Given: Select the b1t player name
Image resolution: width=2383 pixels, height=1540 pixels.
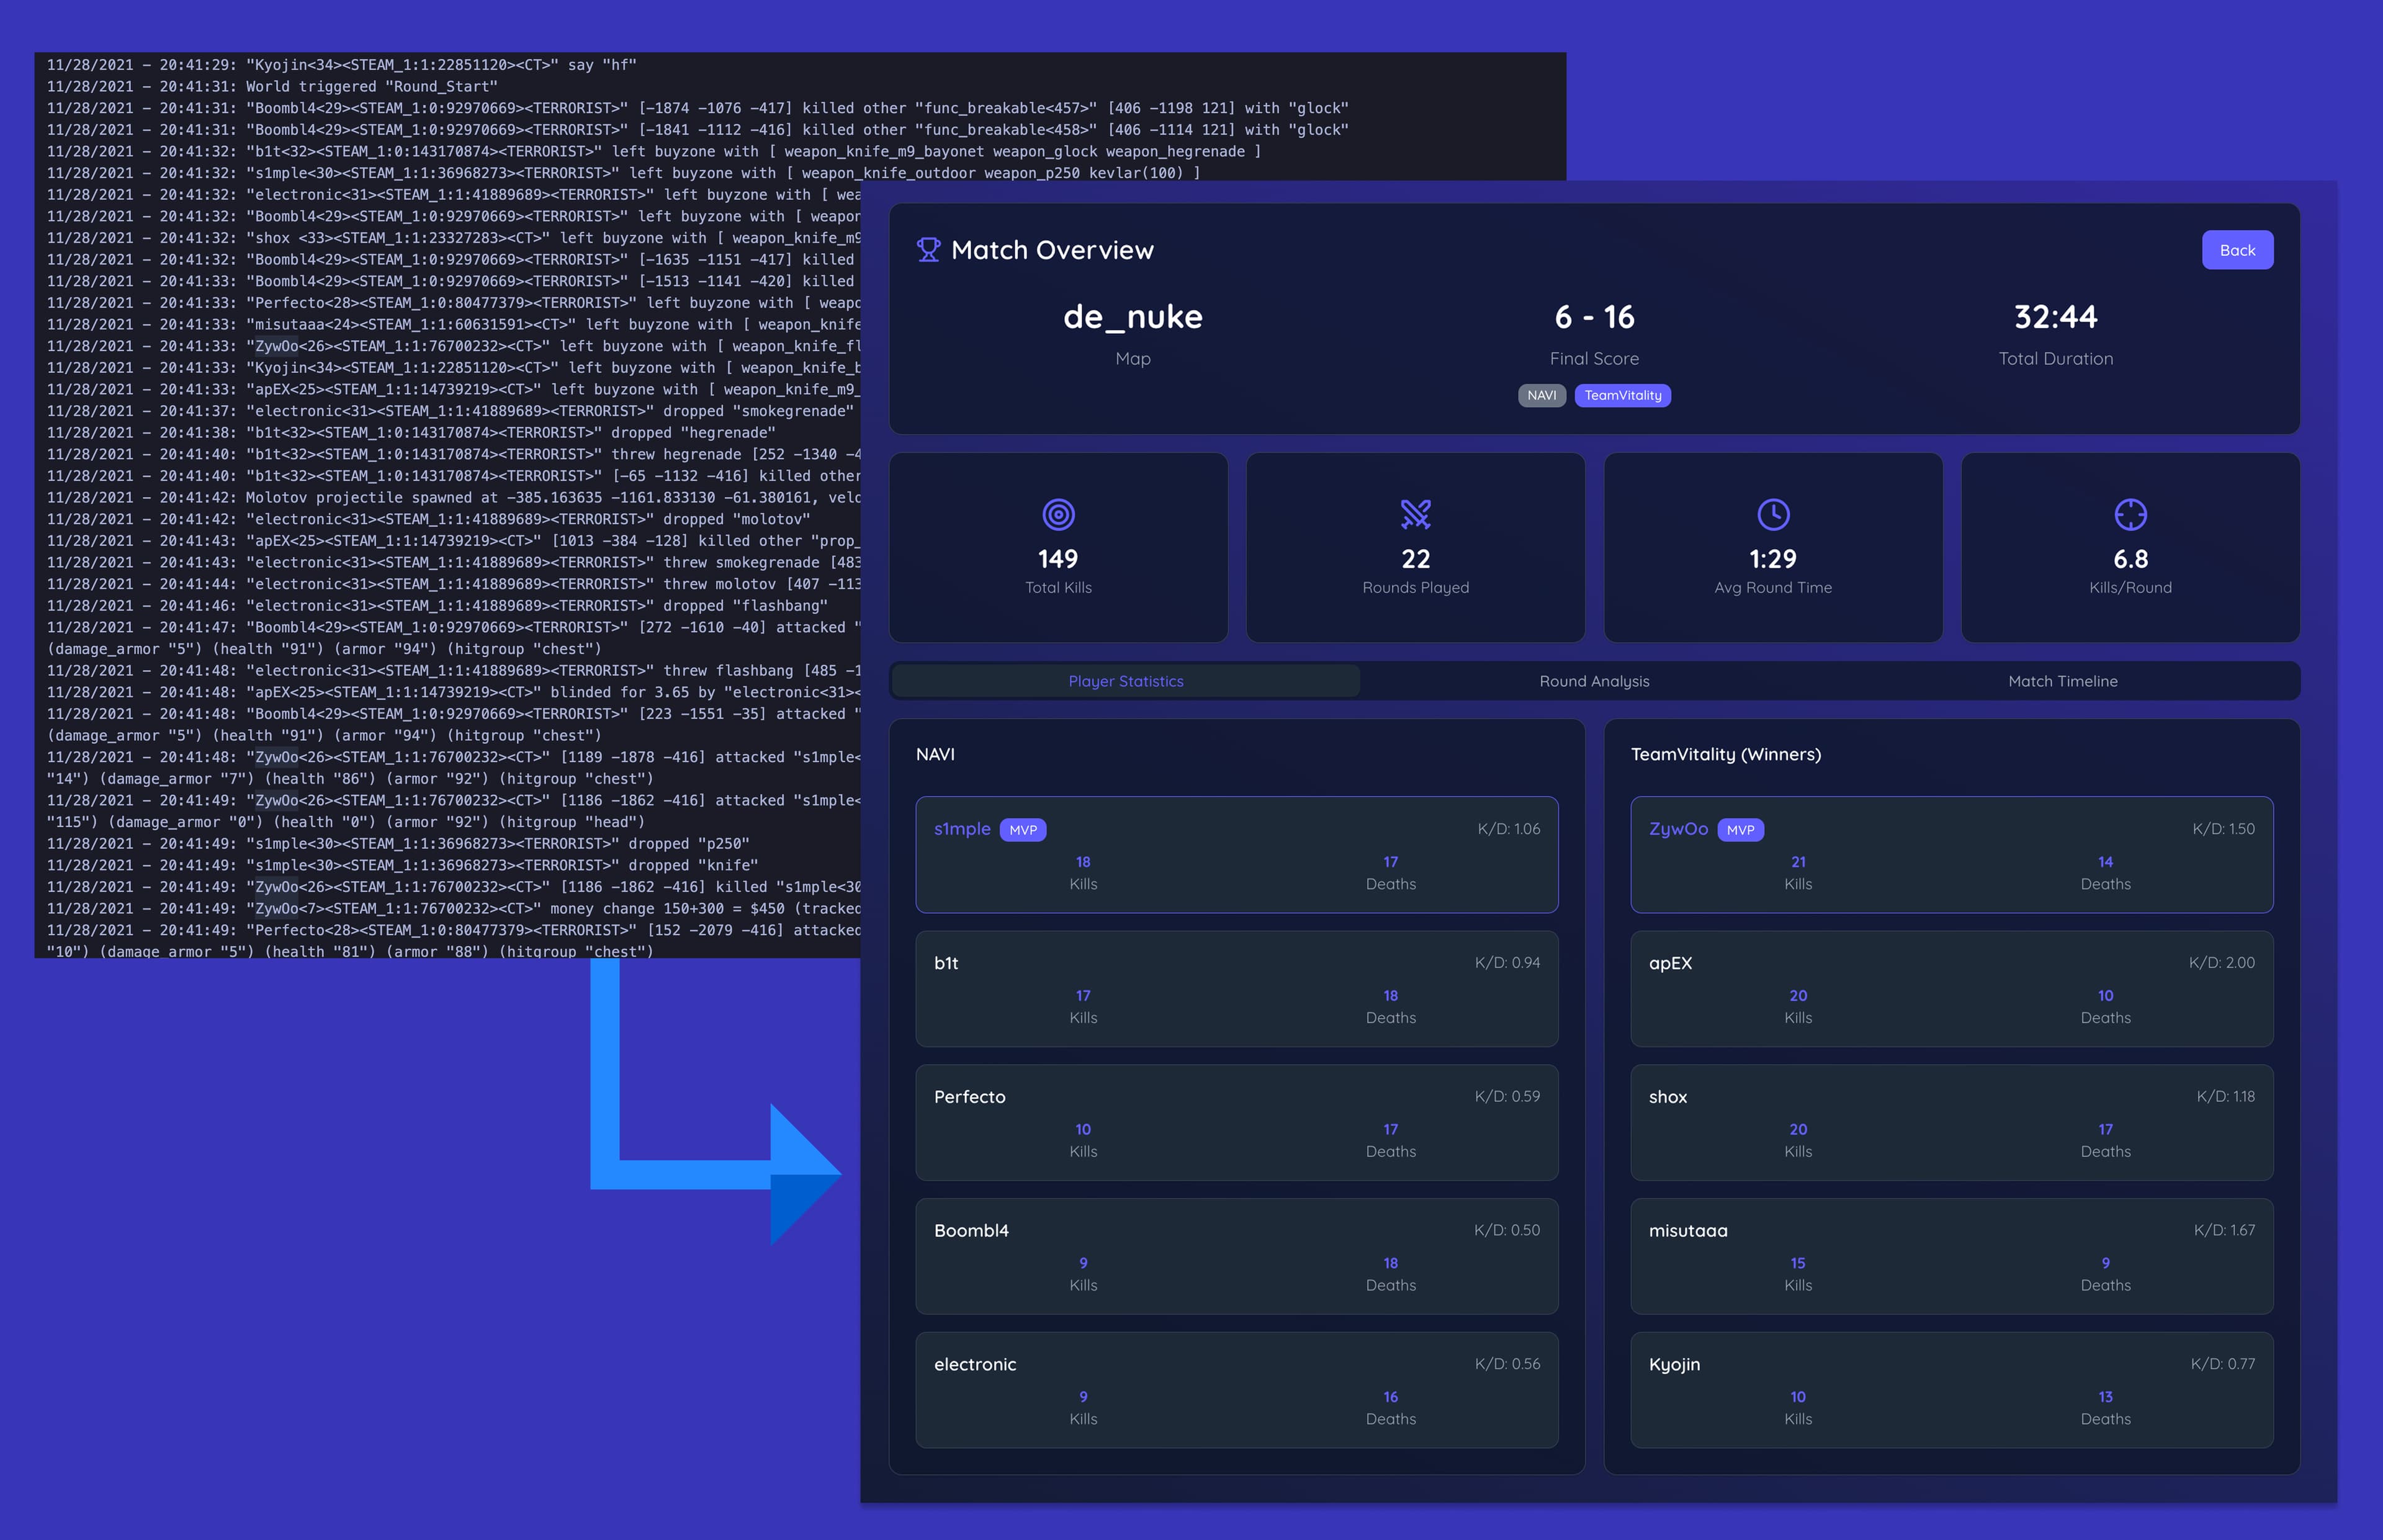Looking at the screenshot, I should pos(946,963).
